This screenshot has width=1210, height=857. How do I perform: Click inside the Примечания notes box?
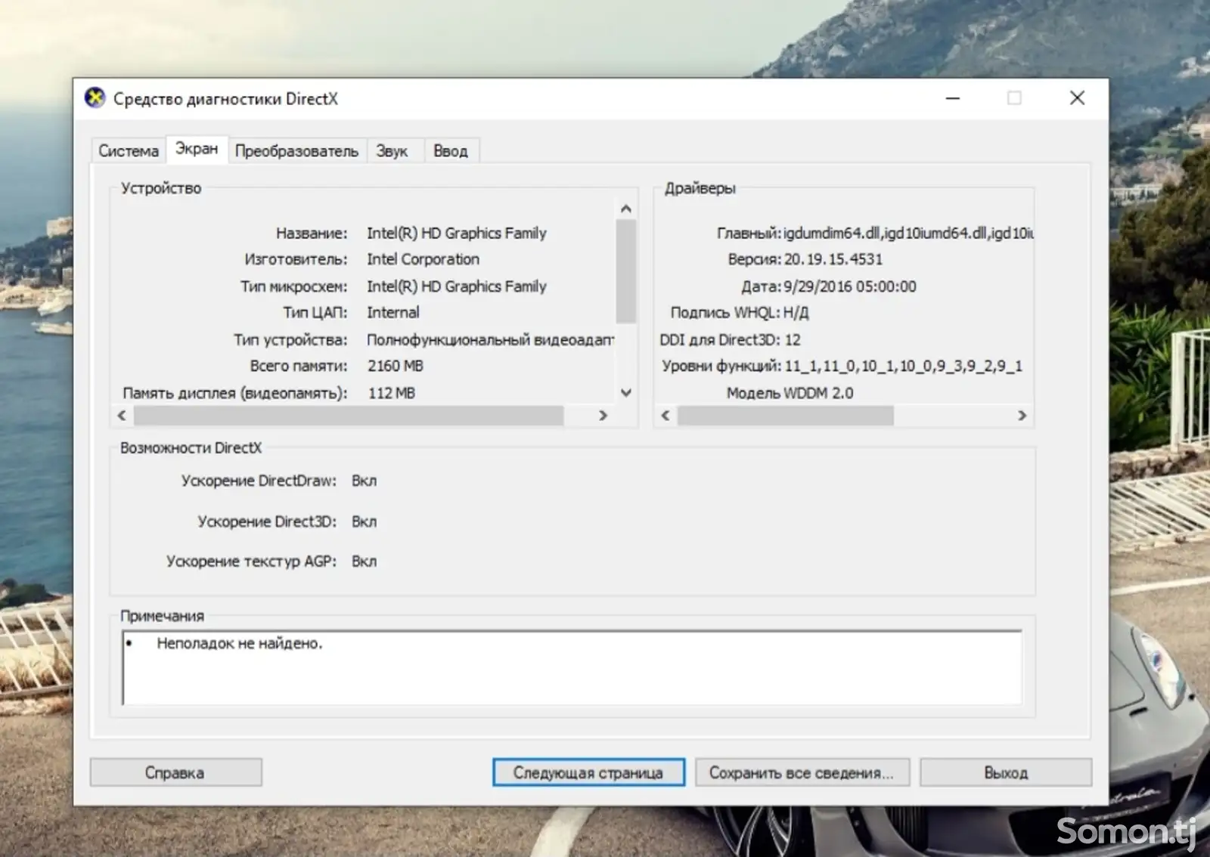point(572,668)
